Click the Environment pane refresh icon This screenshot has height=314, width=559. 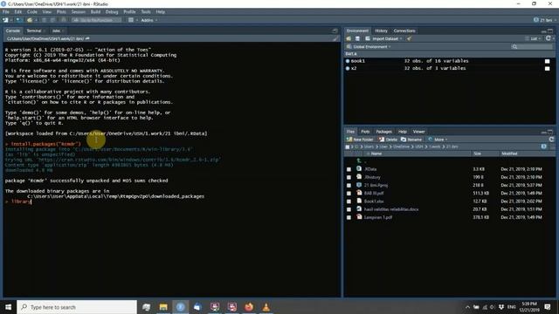tap(549, 38)
